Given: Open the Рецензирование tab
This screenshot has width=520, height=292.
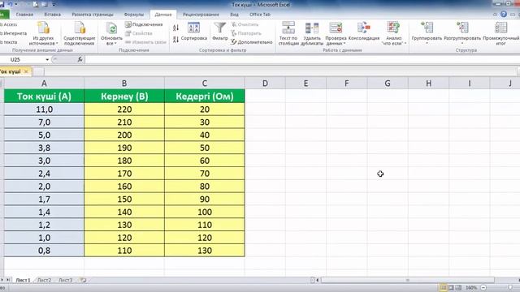Looking at the screenshot, I should tap(201, 15).
